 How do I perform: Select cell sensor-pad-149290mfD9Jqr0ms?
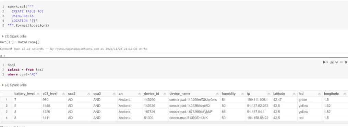[193, 100]
